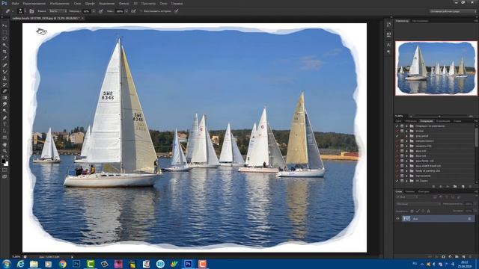The width and height of the screenshot is (479, 269).
Task: Expand the 'Операции по умолчанию' action set
Action: 406,126
